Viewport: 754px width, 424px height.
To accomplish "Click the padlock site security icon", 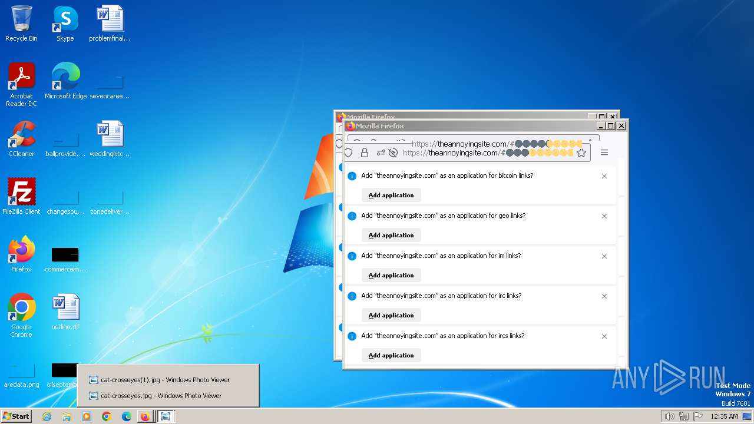I will pos(365,153).
